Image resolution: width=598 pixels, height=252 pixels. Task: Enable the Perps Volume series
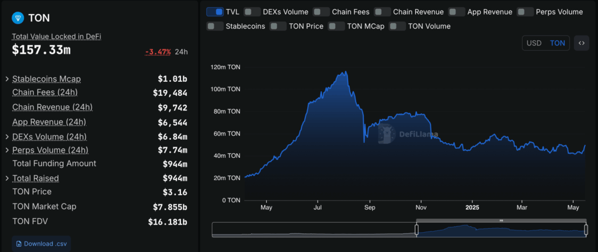coord(525,12)
